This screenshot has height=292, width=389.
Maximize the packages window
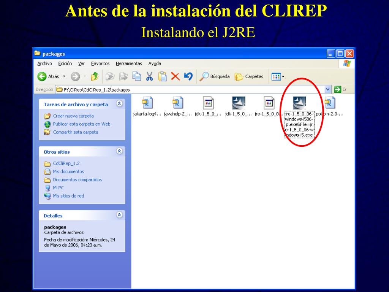340,53
